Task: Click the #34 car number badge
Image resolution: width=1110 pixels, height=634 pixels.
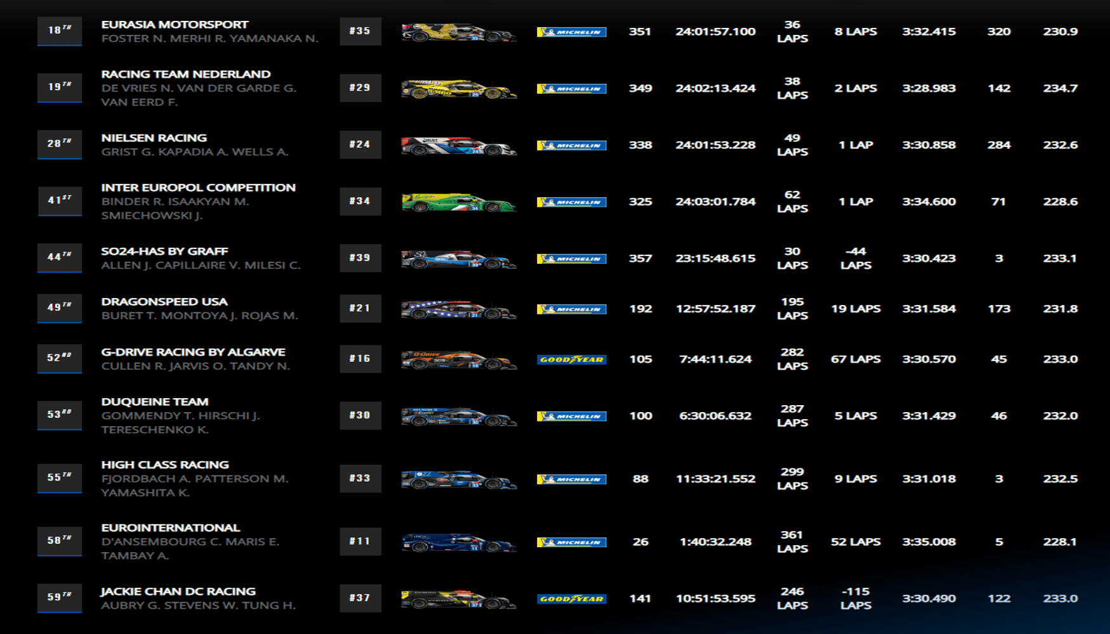Action: pyautogui.click(x=360, y=201)
